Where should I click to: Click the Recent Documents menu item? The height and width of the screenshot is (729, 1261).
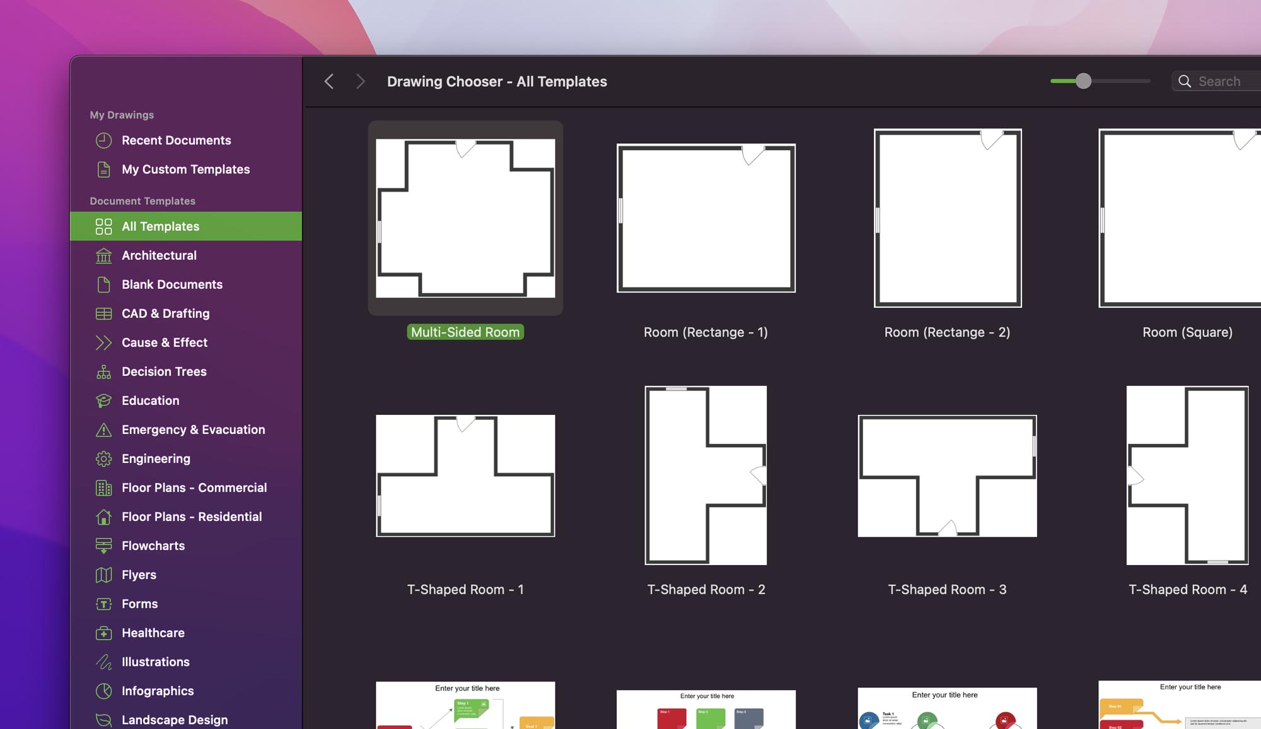[176, 140]
